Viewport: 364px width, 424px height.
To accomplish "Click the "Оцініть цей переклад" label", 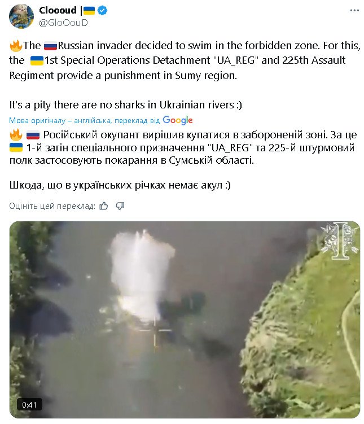I will [x=52, y=206].
